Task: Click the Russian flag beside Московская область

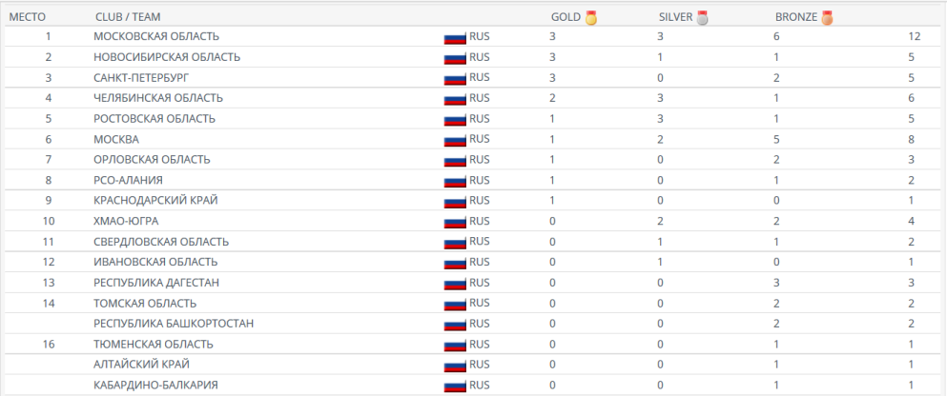Action: click(x=455, y=37)
